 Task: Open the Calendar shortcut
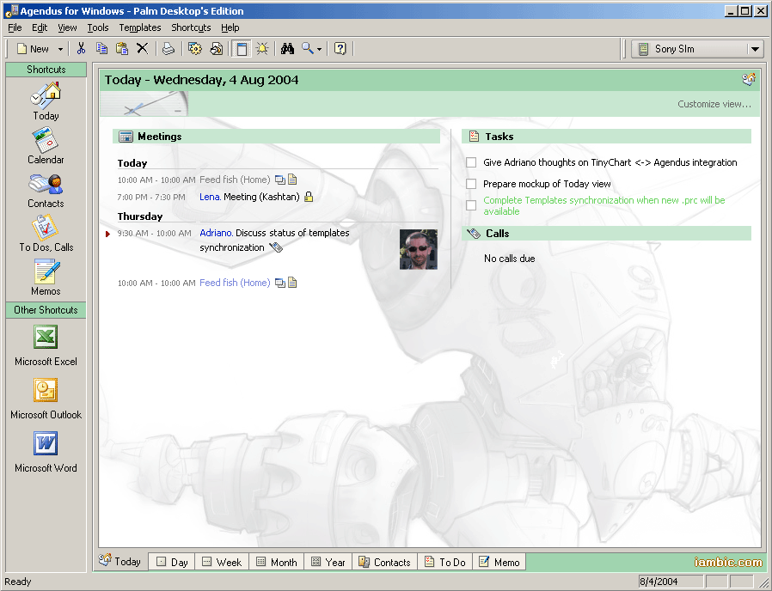point(46,146)
